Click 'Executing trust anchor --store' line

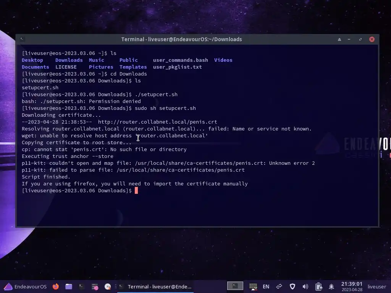68,156
